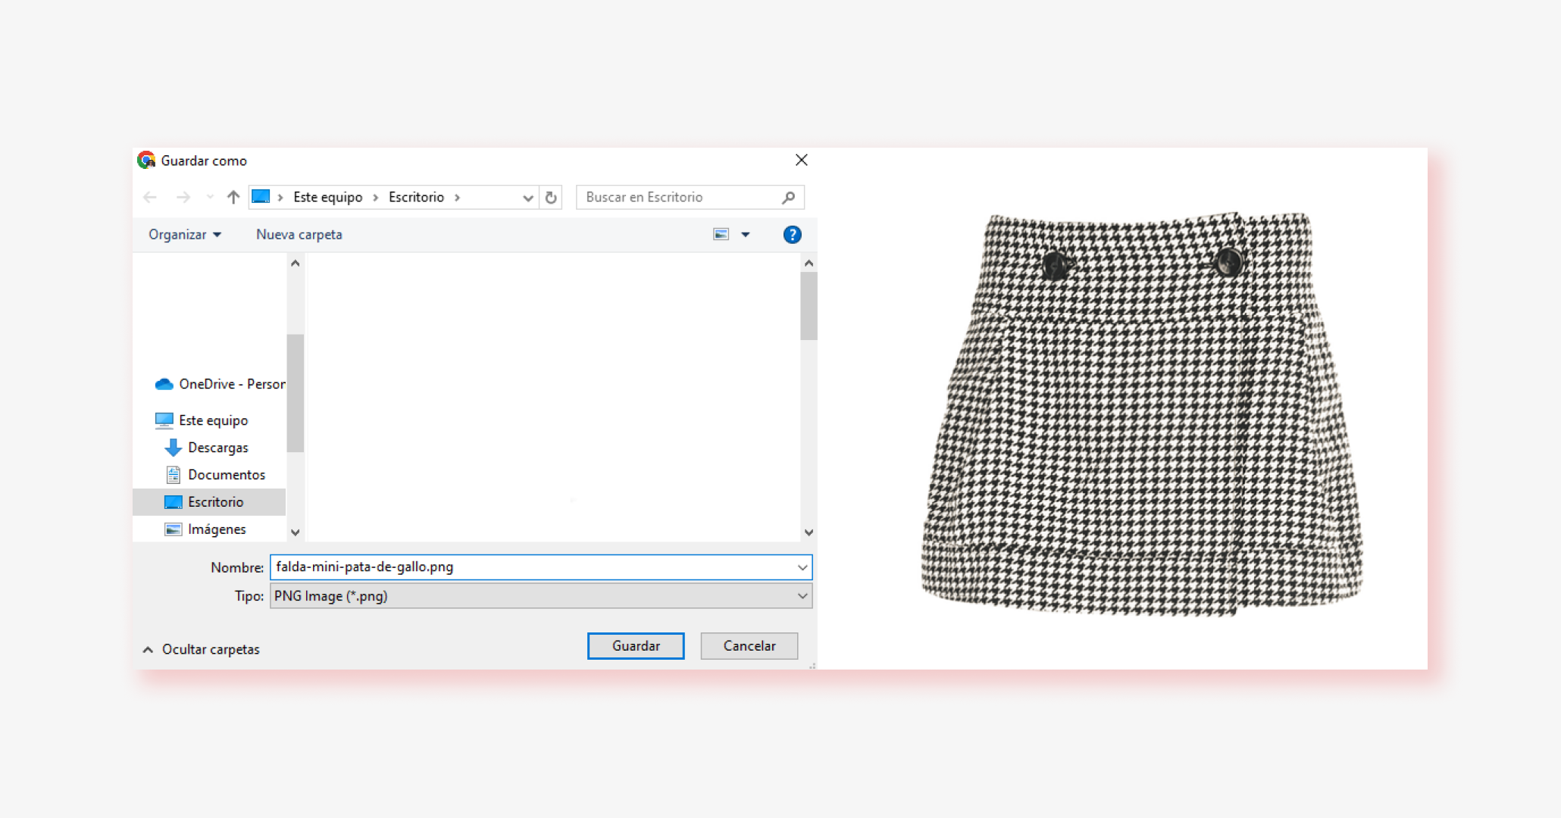Open the Help question mark icon
1561x818 pixels.
coord(792,235)
